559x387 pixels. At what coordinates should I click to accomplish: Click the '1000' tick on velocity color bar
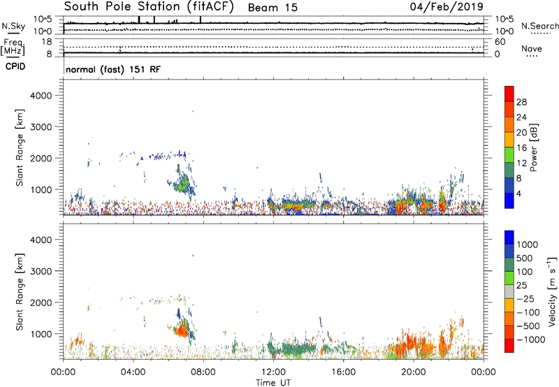(528, 244)
